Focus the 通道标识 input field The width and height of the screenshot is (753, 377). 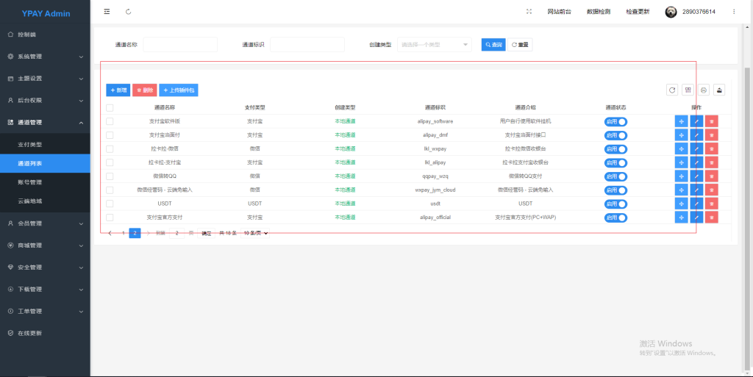point(307,45)
